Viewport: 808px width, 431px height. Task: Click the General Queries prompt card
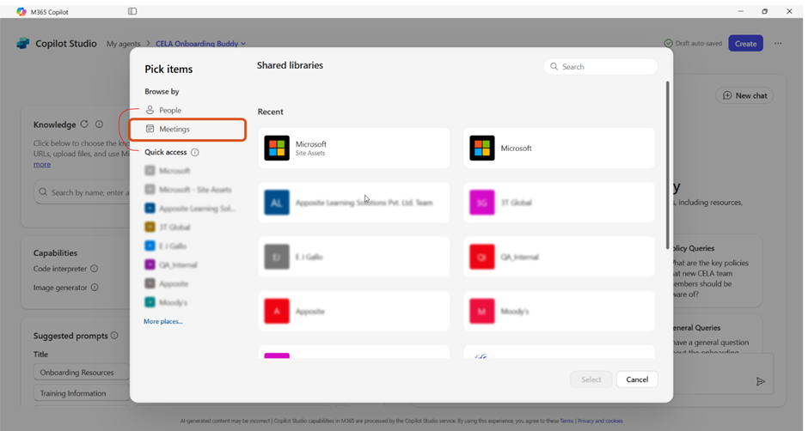718,335
